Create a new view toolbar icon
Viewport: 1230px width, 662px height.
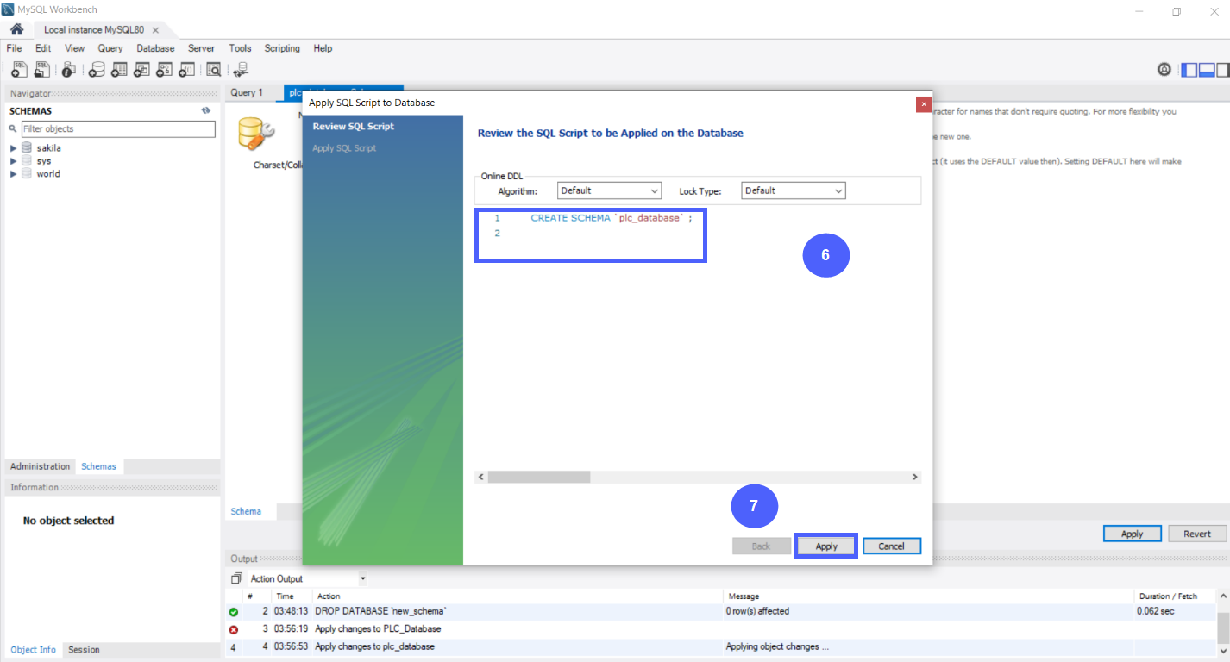[x=141, y=70]
